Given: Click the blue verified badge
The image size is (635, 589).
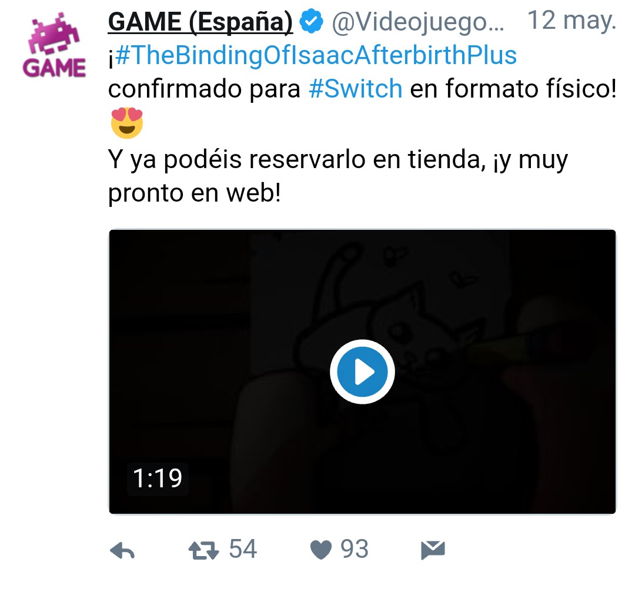Looking at the screenshot, I should tap(311, 21).
